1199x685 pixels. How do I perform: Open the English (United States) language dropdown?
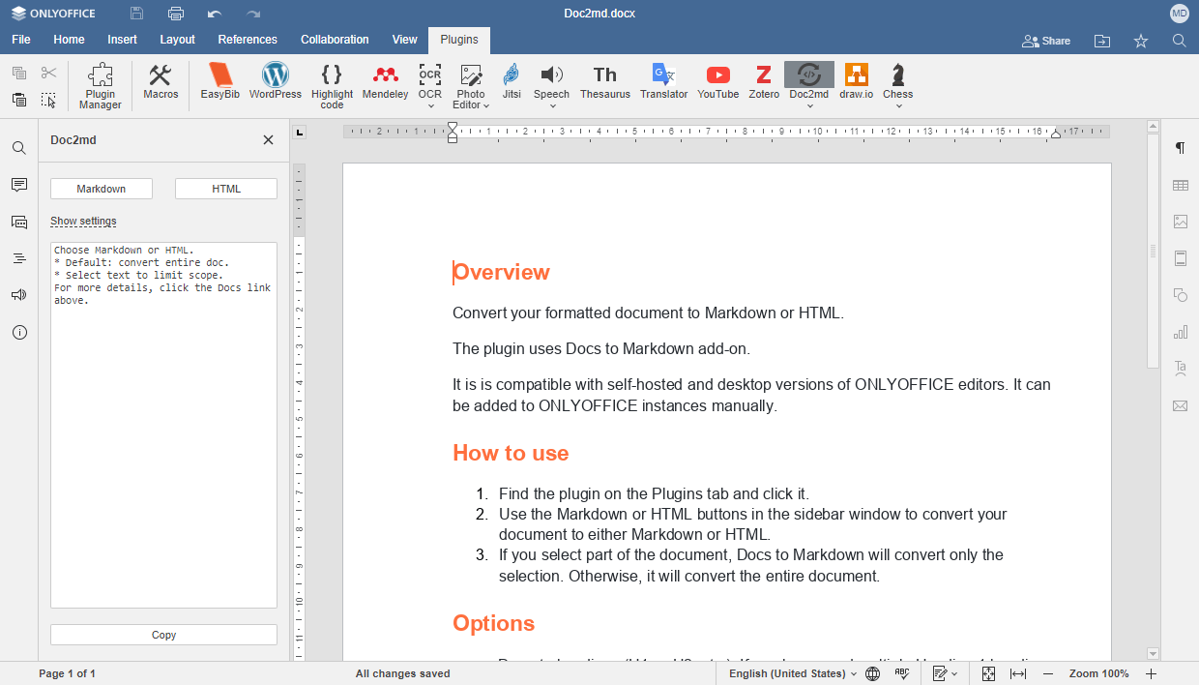(x=793, y=673)
